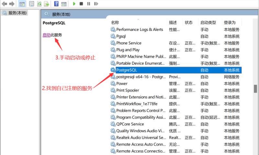Click gear icon beside Power
259x155 pixels.
click(113, 84)
